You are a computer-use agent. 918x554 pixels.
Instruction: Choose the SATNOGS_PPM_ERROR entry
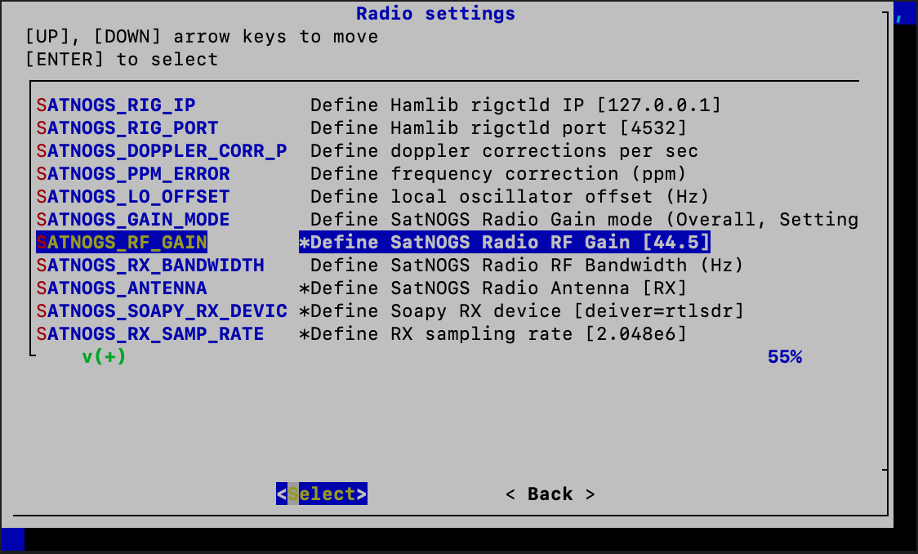click(x=133, y=173)
